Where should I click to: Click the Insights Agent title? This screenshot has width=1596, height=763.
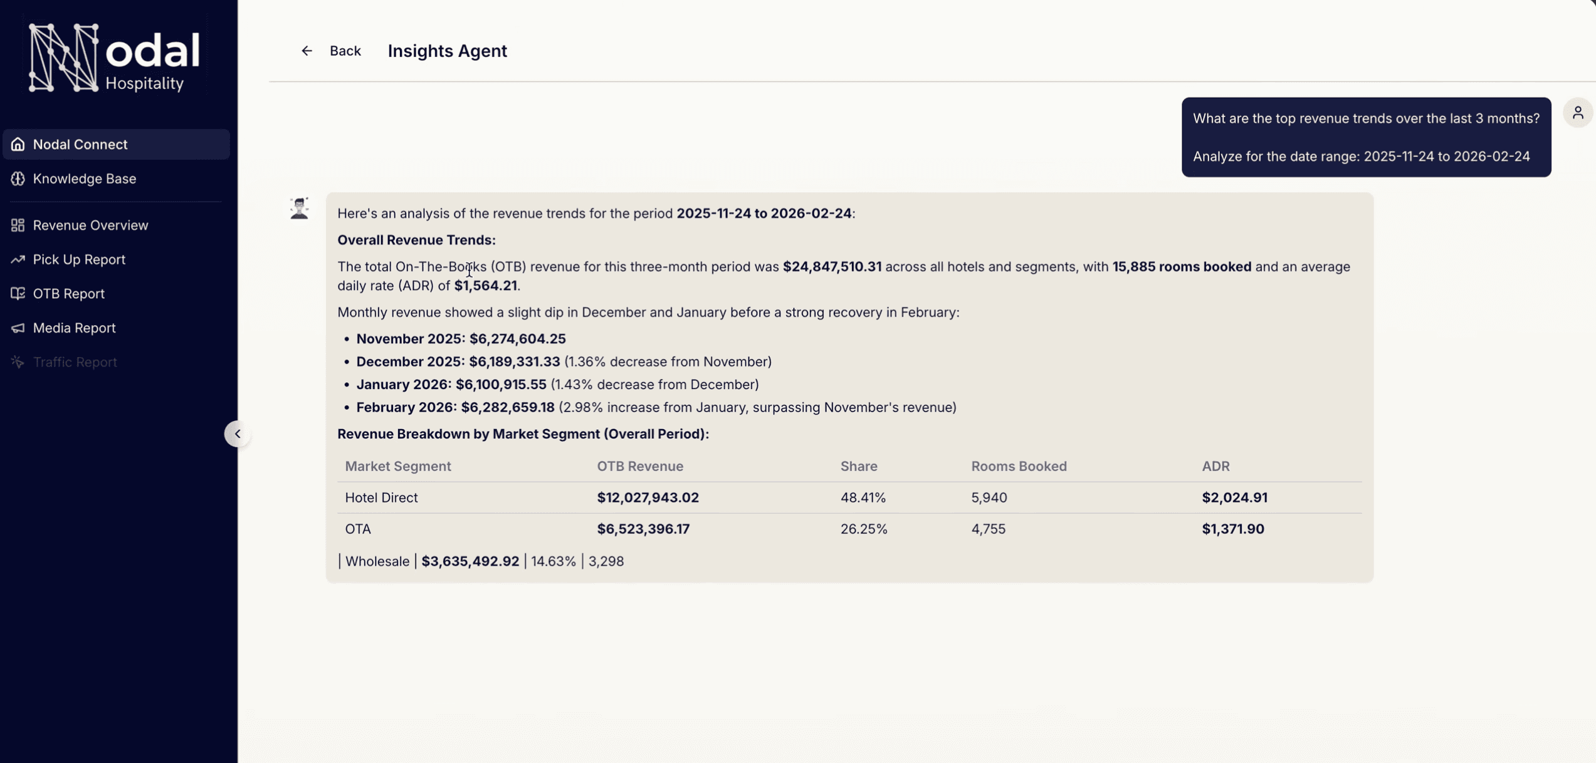tap(447, 51)
